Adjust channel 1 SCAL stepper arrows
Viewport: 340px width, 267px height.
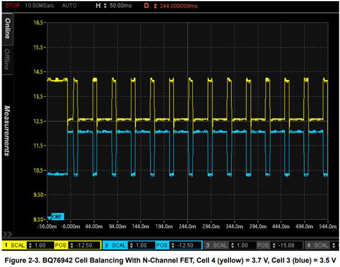point(30,245)
